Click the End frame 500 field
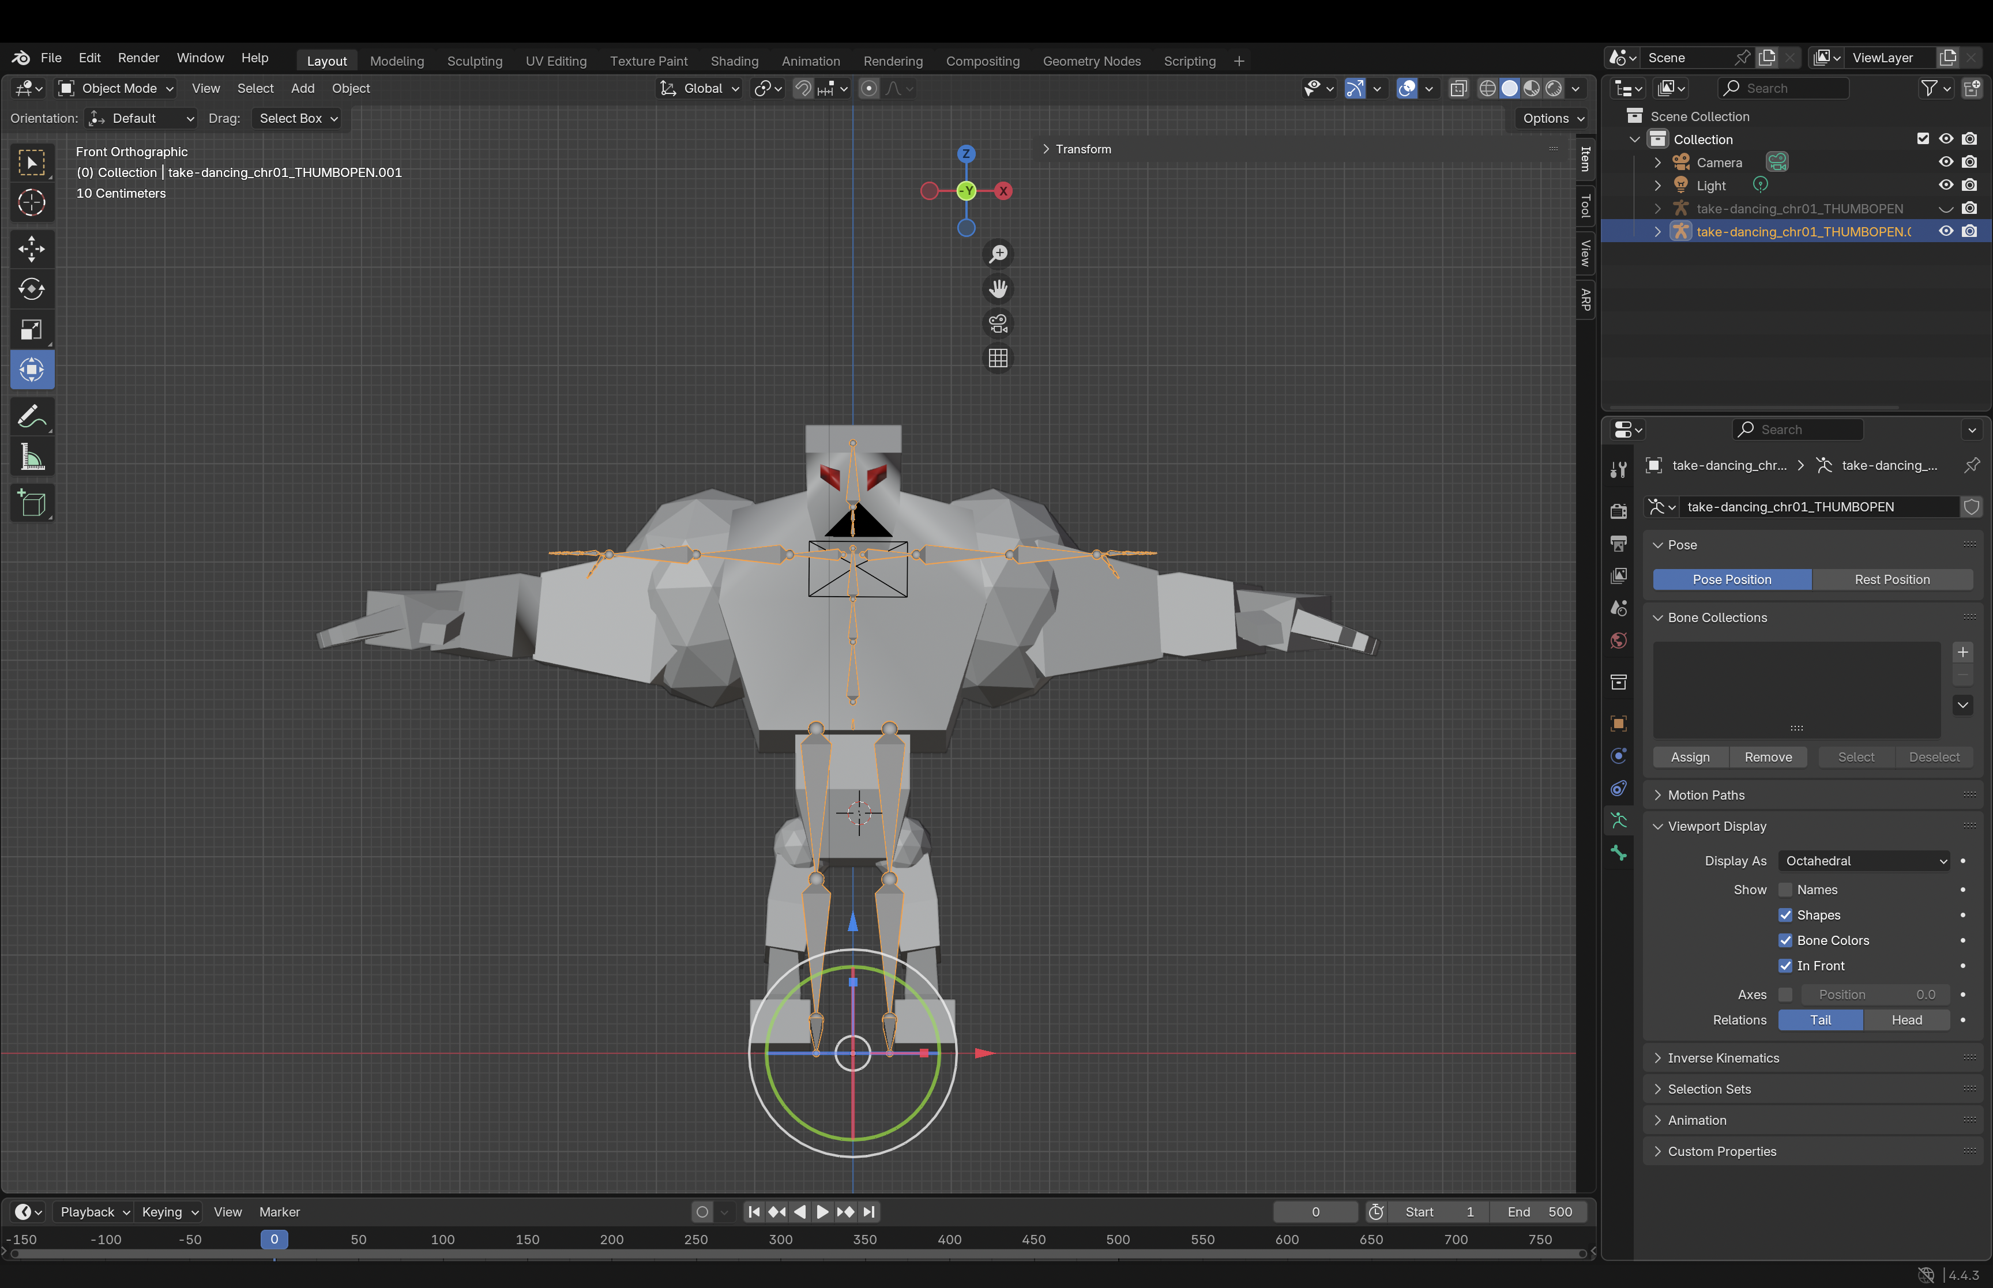Viewport: 1993px width, 1288px height. pos(1540,1212)
